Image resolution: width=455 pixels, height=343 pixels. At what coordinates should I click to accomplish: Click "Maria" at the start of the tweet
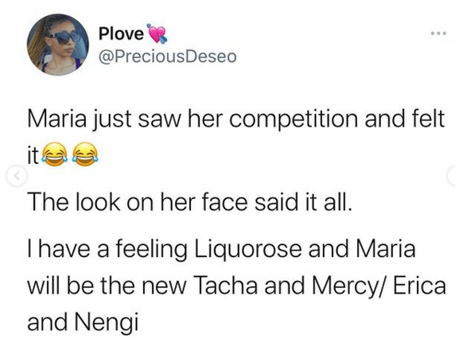point(57,119)
